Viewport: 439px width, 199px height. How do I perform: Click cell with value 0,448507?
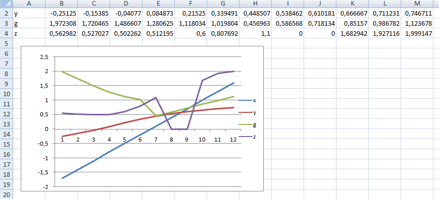(x=255, y=13)
